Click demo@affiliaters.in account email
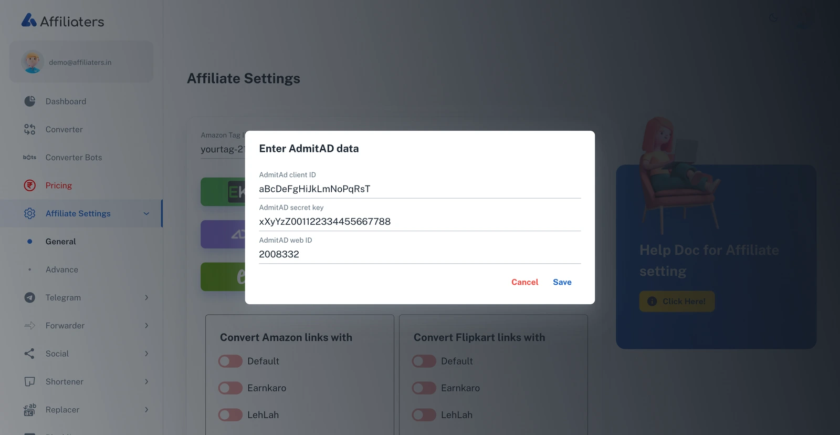Screen dimensions: 840x435 80,63
